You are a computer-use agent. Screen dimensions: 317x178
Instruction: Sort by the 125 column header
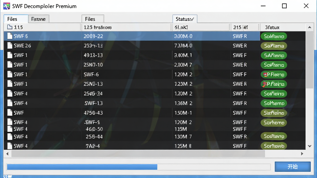[x=126, y=27]
